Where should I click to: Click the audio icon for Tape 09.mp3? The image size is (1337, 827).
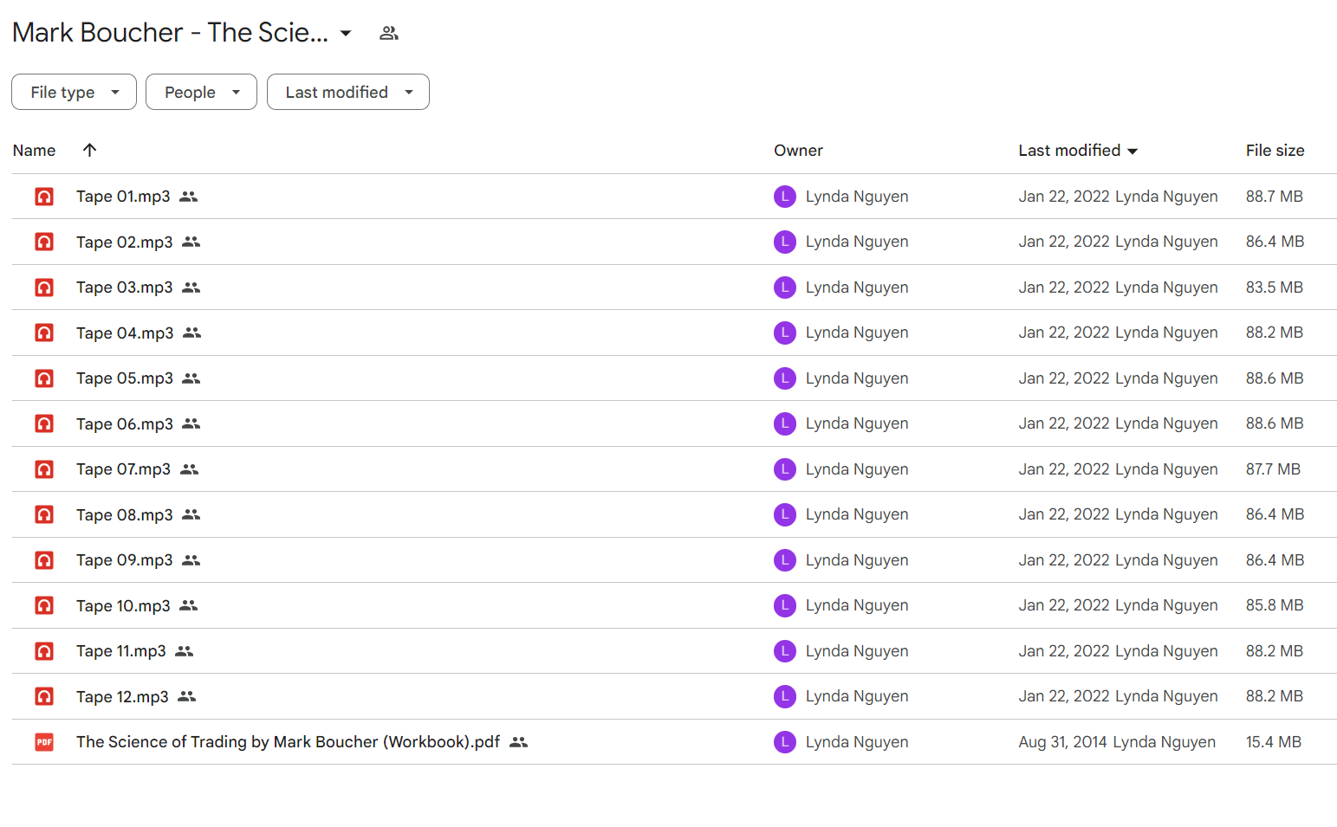click(44, 560)
